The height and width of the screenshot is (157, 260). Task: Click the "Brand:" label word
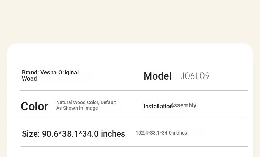(x=31, y=73)
